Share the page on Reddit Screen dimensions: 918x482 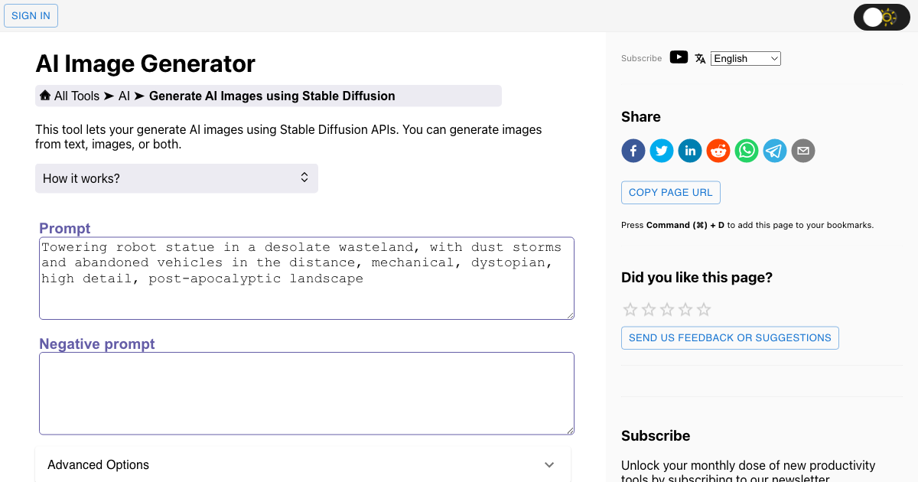[x=718, y=150]
